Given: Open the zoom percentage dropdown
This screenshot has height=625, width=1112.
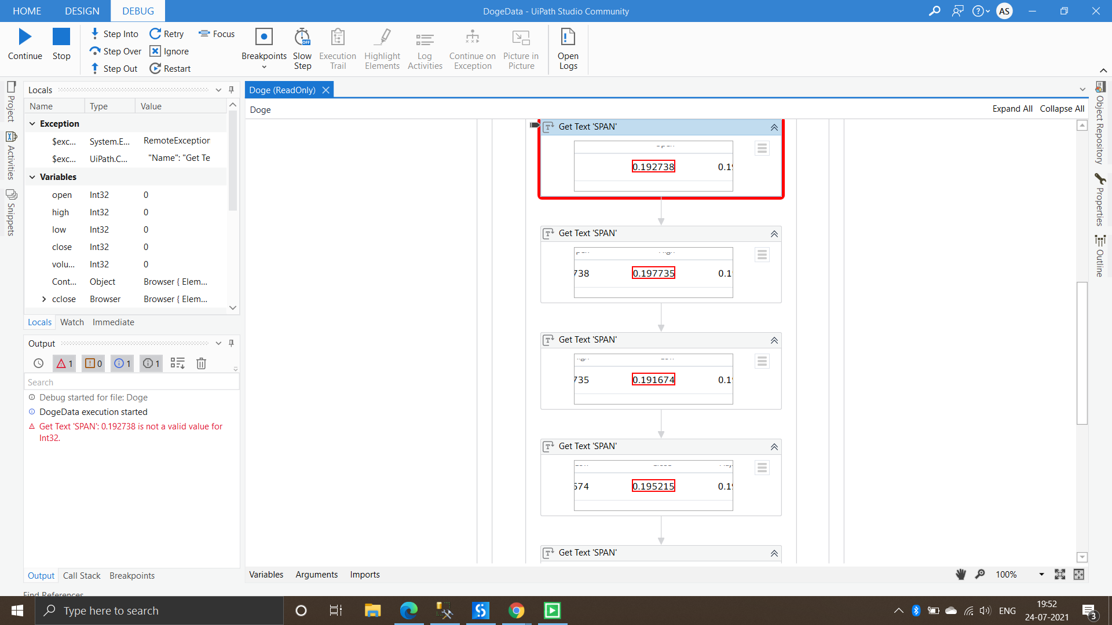Looking at the screenshot, I should pos(1041,575).
